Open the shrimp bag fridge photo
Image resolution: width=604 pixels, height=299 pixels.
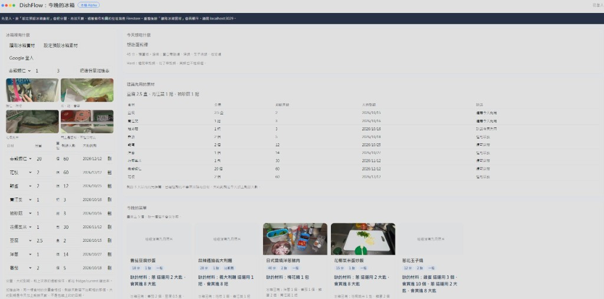pos(32,90)
